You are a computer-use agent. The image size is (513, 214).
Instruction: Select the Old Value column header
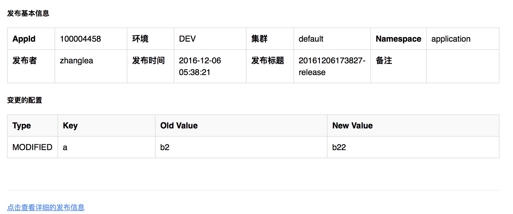coord(179,126)
